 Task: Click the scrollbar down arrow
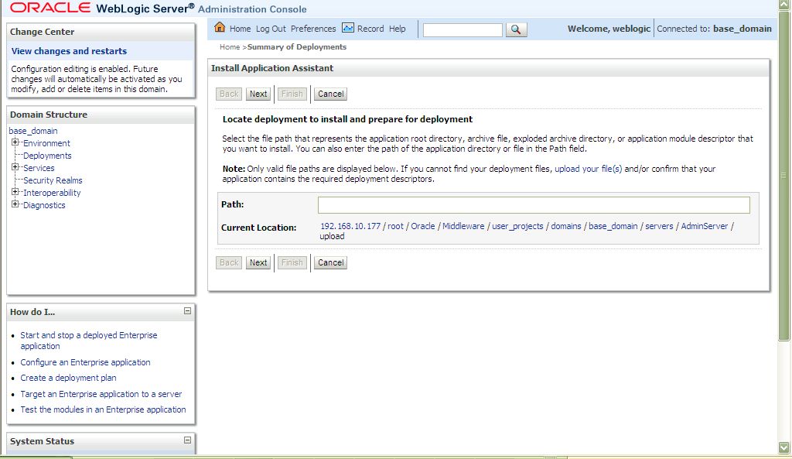(x=783, y=447)
